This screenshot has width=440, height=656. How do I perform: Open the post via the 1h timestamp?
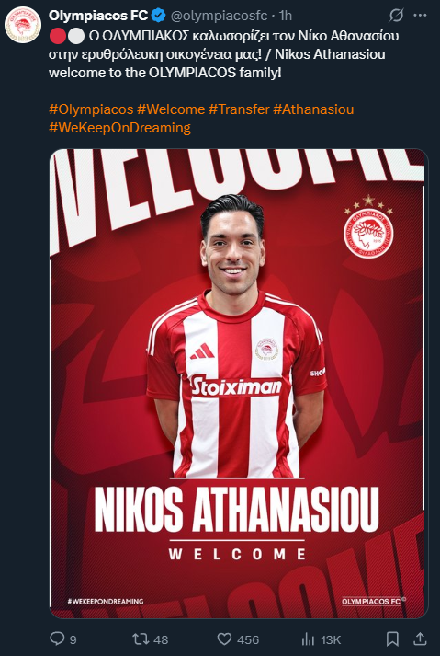tap(286, 16)
